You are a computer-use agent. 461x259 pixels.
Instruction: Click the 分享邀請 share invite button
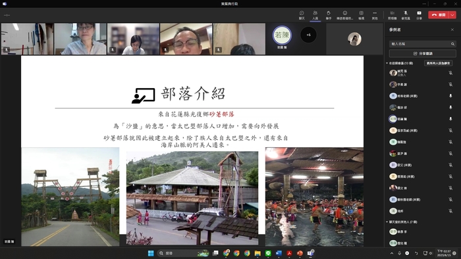click(x=423, y=53)
